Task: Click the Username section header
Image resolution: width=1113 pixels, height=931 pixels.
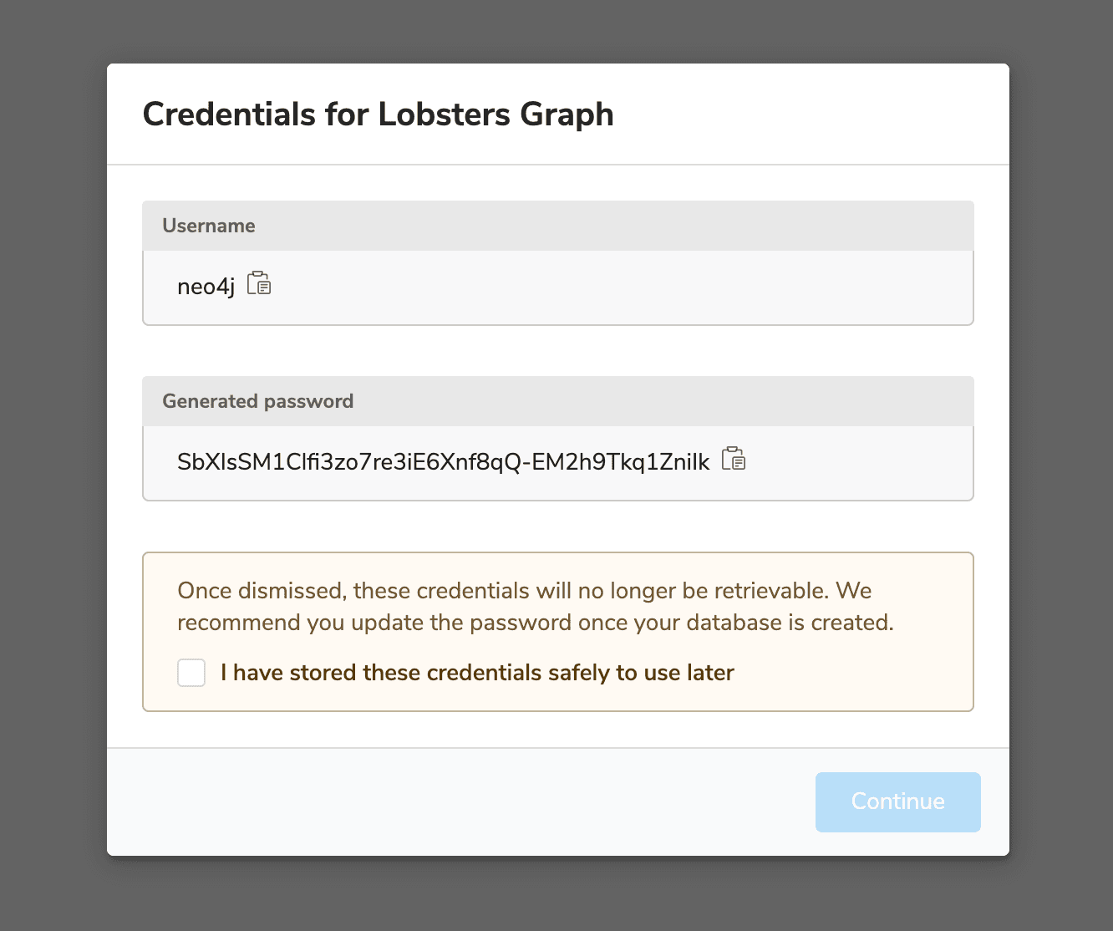Action: [209, 226]
